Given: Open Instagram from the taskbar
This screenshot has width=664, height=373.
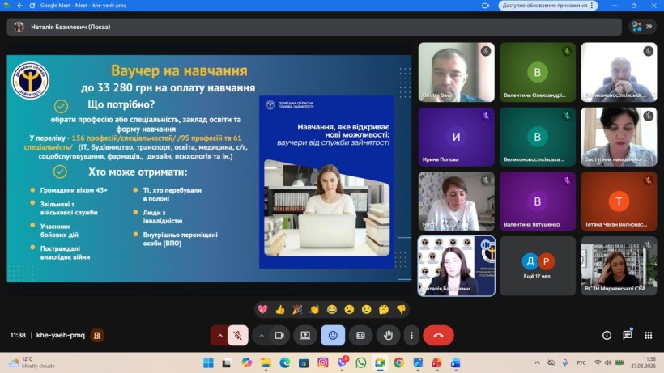Looking at the screenshot, I should [322, 362].
